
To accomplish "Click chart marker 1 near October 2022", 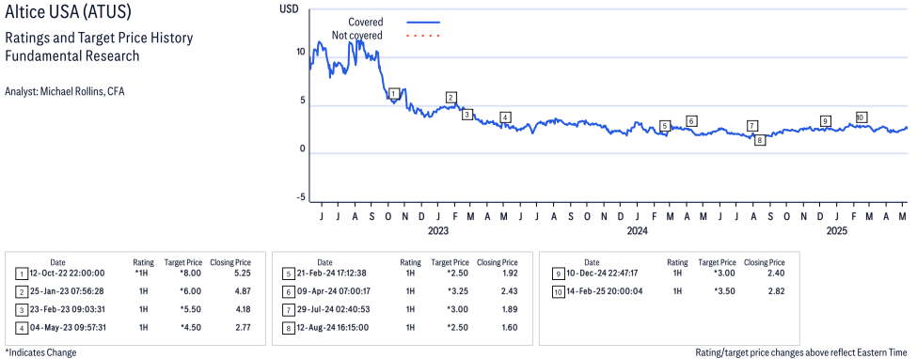I will [393, 94].
